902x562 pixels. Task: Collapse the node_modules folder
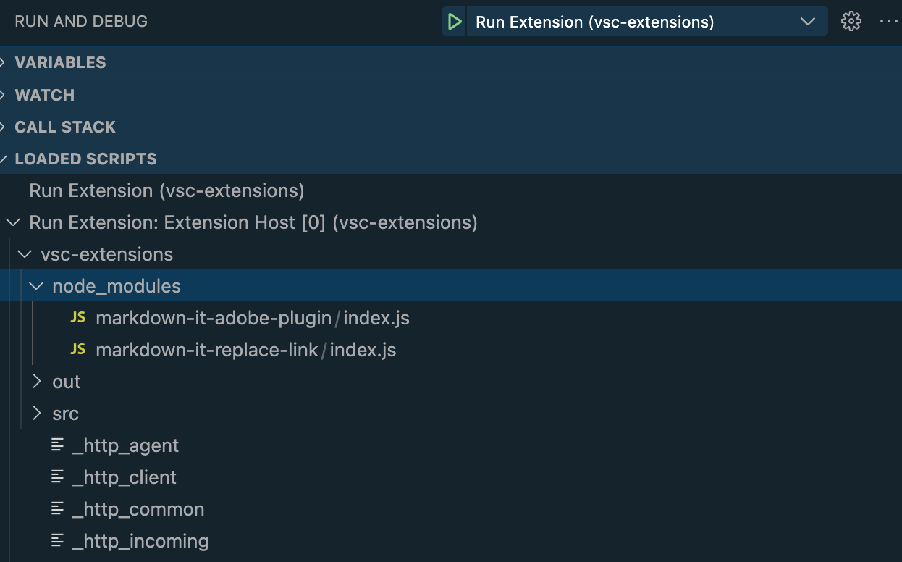(36, 286)
